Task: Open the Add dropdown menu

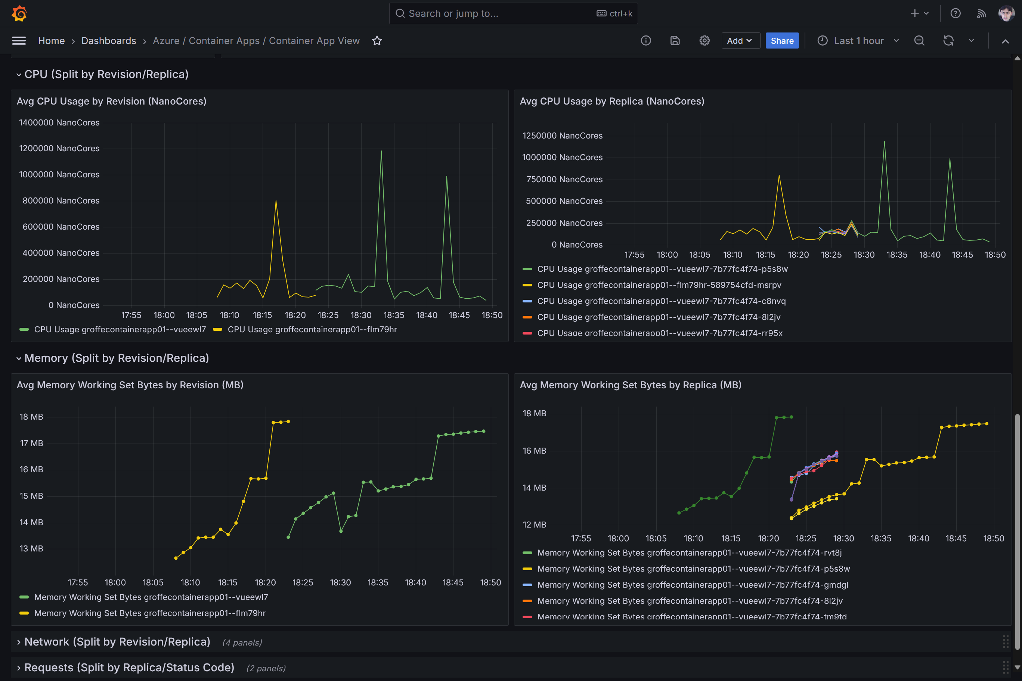Action: pyautogui.click(x=740, y=41)
